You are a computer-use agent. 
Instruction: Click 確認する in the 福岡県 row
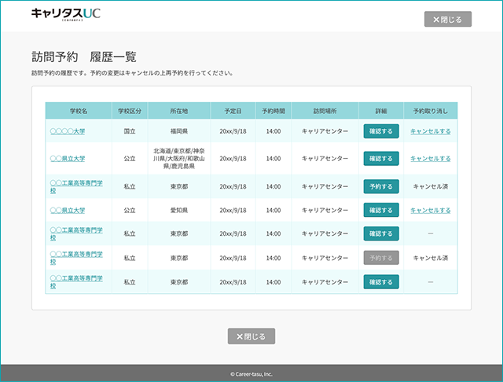coord(381,131)
